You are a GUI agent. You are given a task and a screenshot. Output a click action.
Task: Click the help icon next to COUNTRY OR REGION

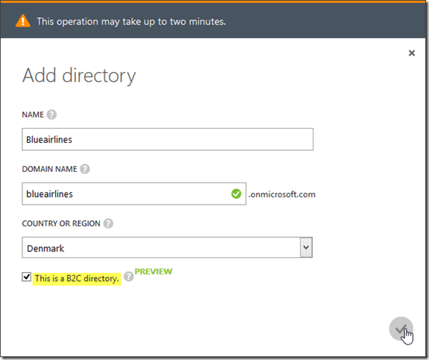(108, 223)
